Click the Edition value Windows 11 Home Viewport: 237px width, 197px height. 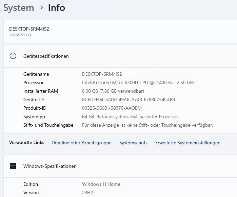coord(101,184)
